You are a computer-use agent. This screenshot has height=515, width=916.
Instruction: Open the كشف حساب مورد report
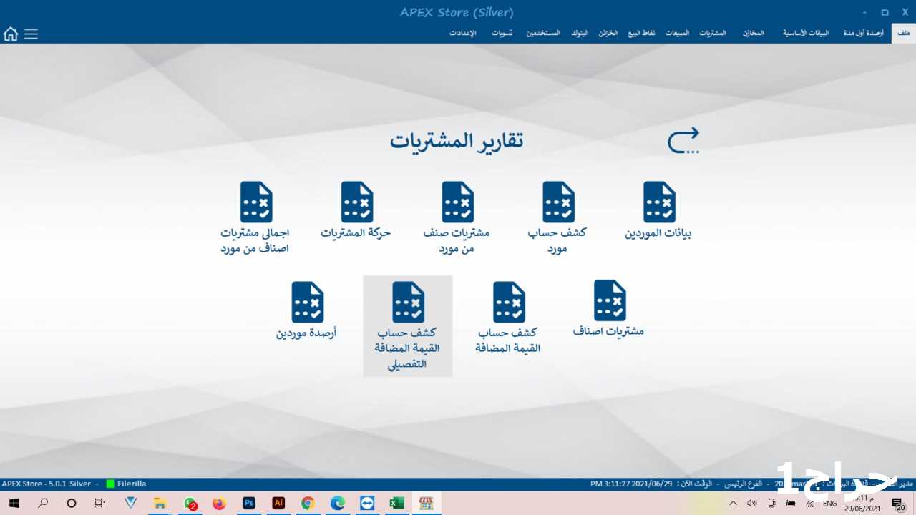click(x=557, y=216)
